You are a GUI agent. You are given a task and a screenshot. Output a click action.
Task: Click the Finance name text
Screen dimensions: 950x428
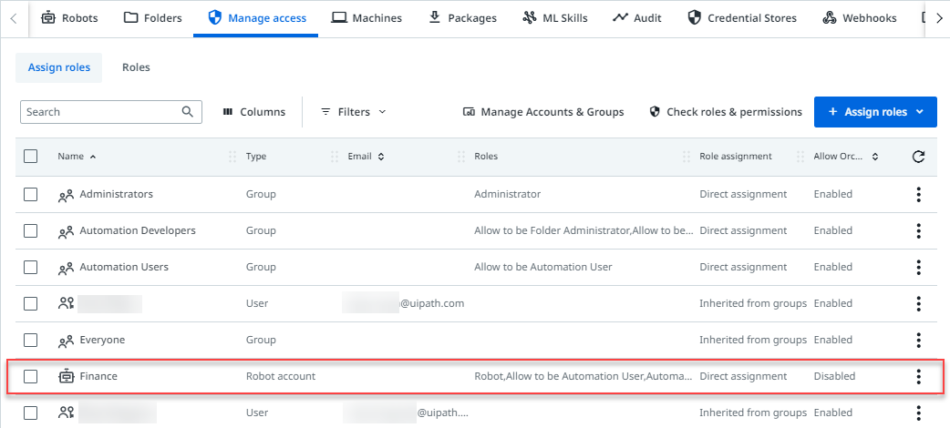pos(98,376)
